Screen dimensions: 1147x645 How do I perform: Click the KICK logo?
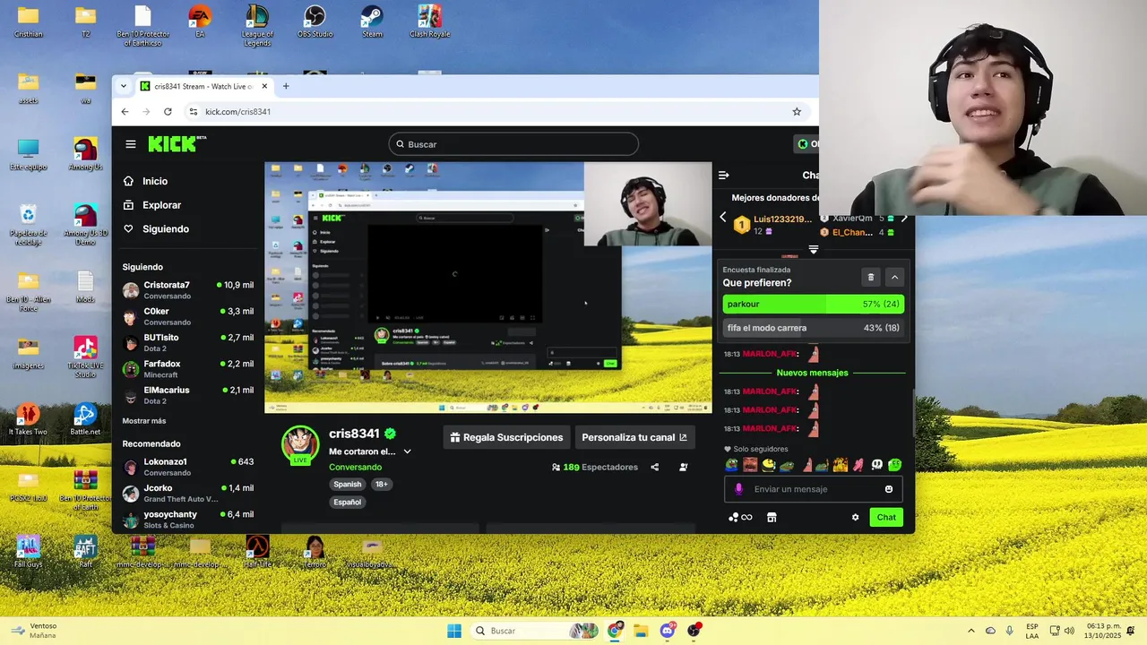click(177, 144)
